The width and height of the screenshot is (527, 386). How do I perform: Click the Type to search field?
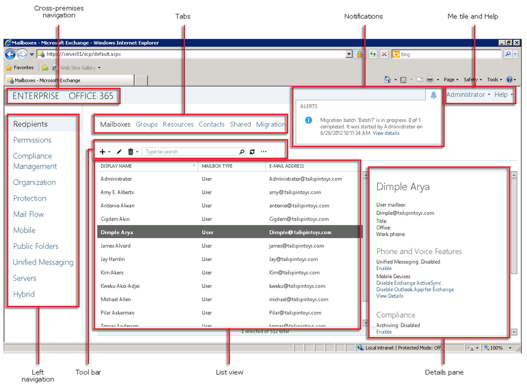click(x=190, y=152)
